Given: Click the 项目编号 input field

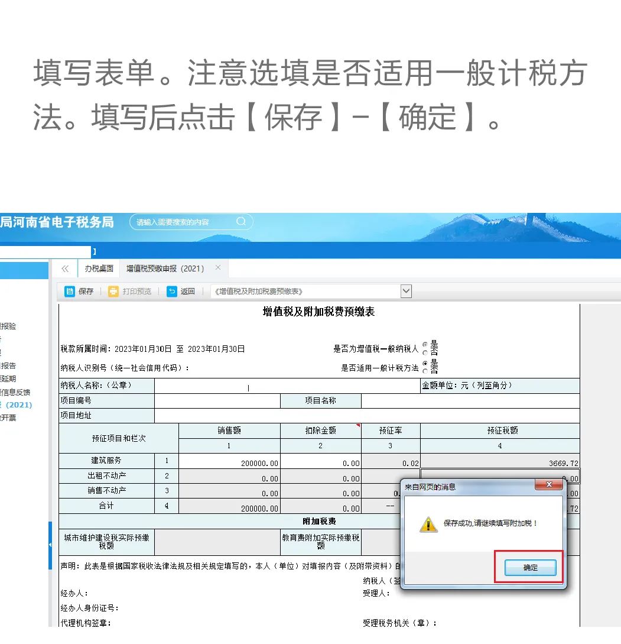Looking at the screenshot, I should [217, 400].
